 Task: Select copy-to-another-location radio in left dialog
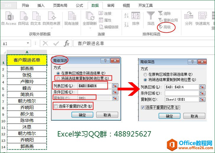[x=58, y=78]
